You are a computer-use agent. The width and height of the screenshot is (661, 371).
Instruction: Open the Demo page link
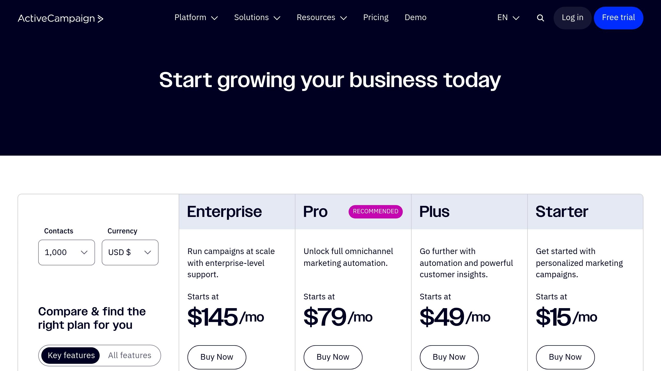point(415,18)
